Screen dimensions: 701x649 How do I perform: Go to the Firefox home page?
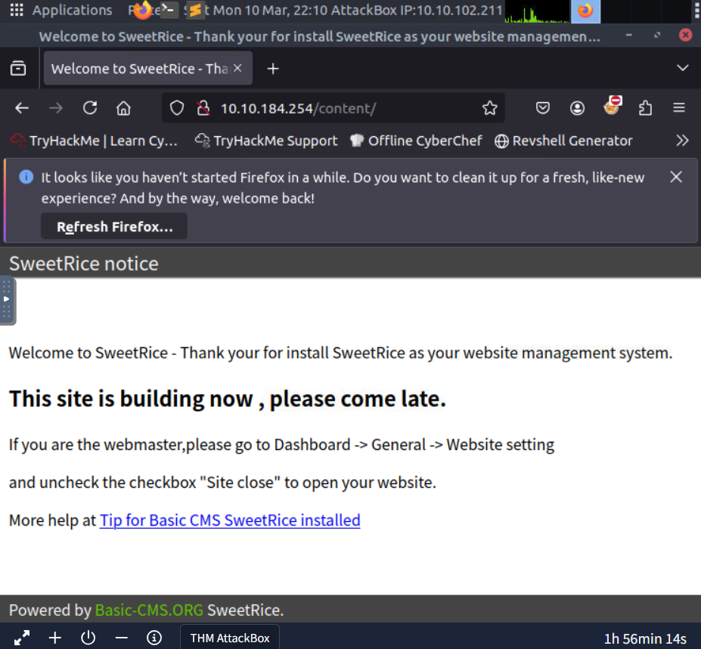(x=123, y=108)
